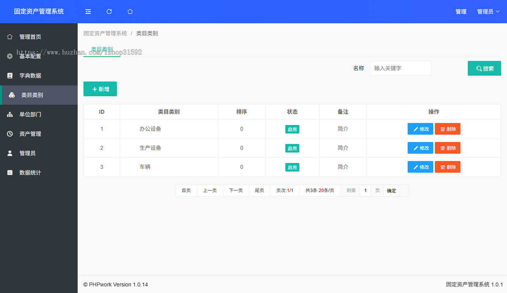The height and width of the screenshot is (293, 507).
Task: Click the sidebar collapse icon next to the logo
Action: [88, 11]
